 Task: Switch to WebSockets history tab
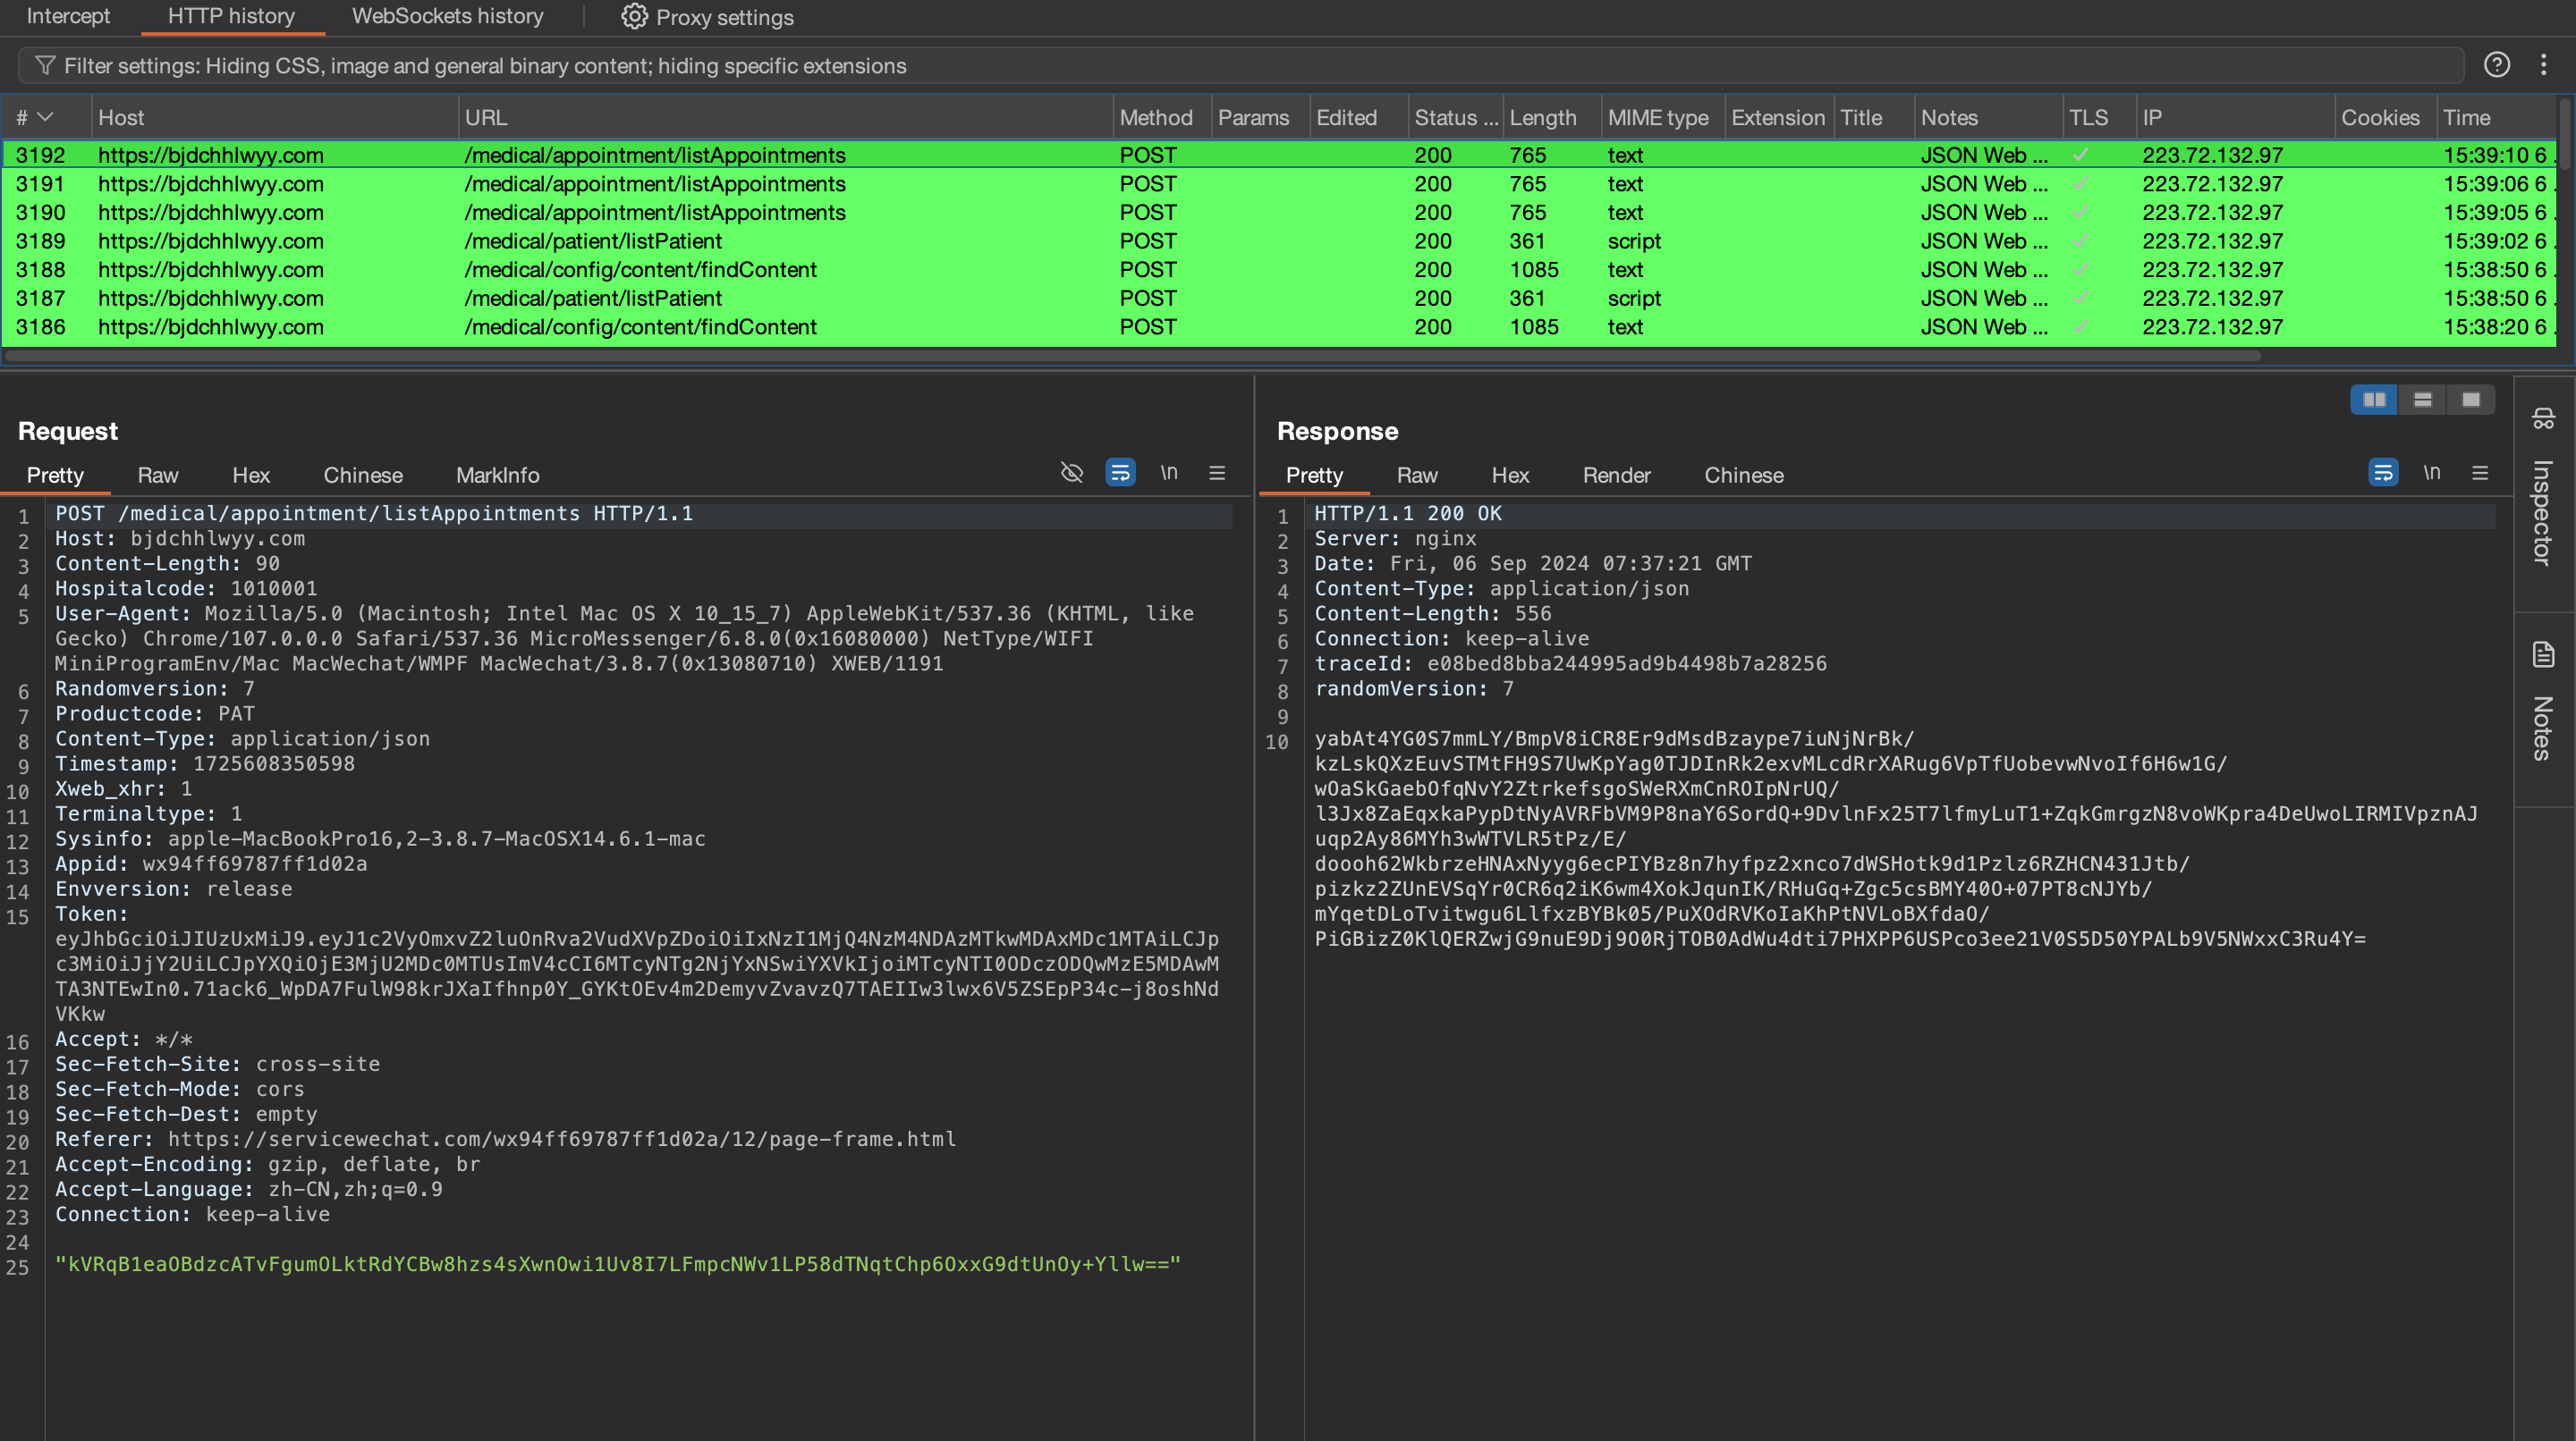pyautogui.click(x=447, y=16)
